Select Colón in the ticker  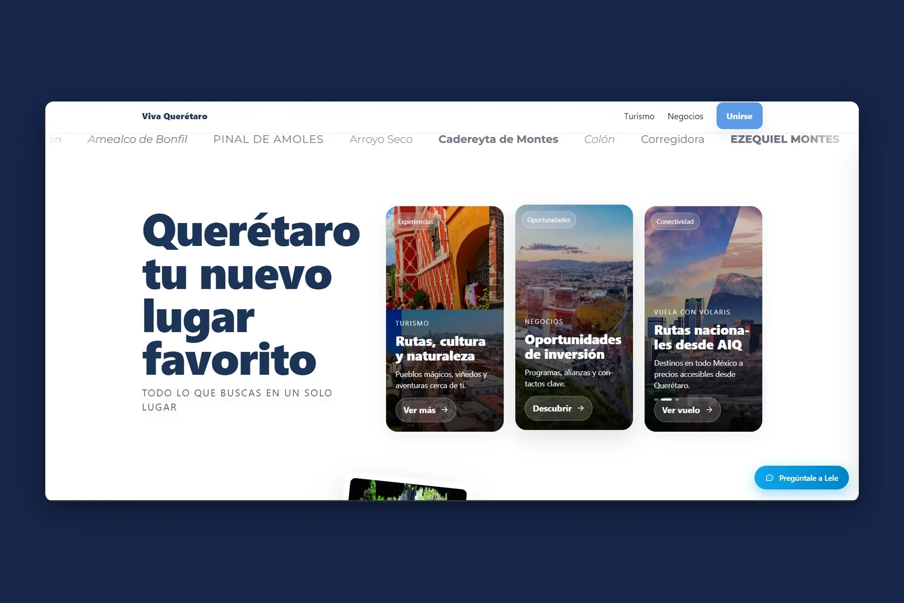pos(599,139)
